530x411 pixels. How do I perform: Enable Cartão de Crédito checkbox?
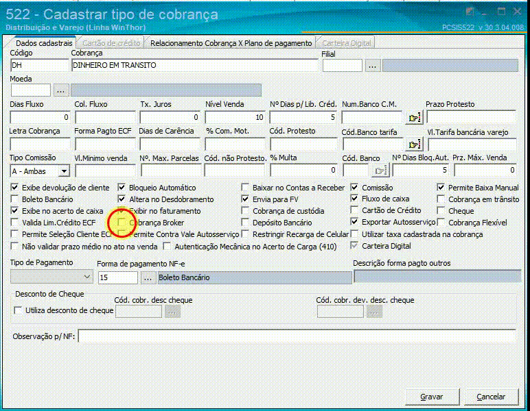click(x=354, y=210)
